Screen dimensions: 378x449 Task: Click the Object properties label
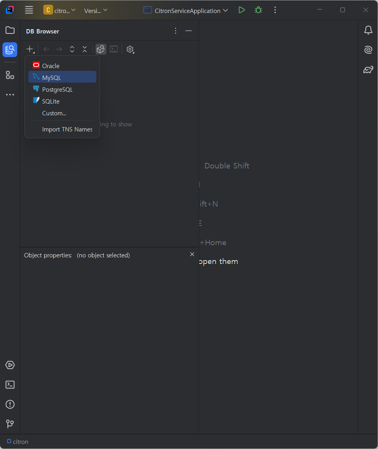coord(48,255)
